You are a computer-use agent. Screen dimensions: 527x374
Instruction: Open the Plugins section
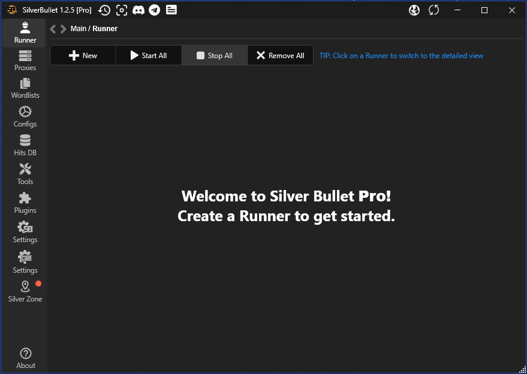[x=25, y=203]
